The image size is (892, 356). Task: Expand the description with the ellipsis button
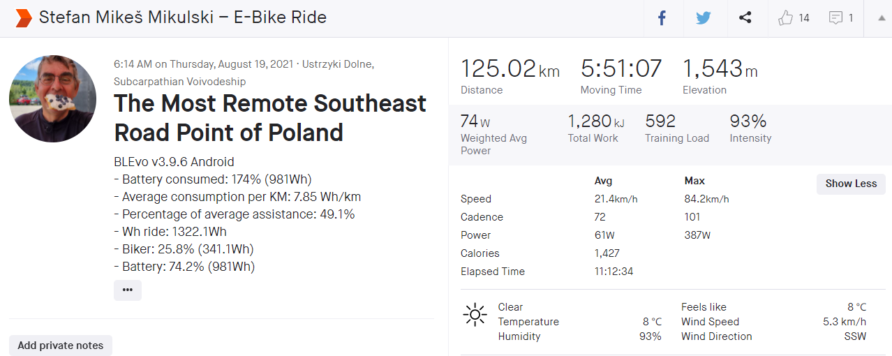[127, 290]
